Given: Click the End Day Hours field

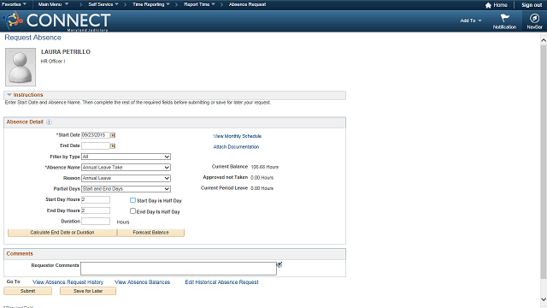Looking at the screenshot, I should 96,210.
